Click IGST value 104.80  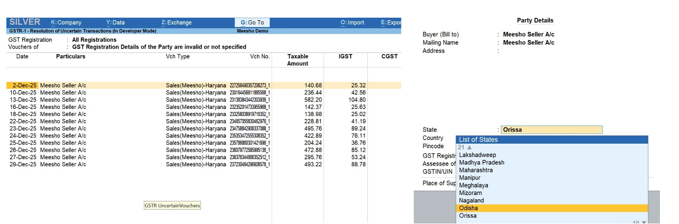(x=357, y=100)
